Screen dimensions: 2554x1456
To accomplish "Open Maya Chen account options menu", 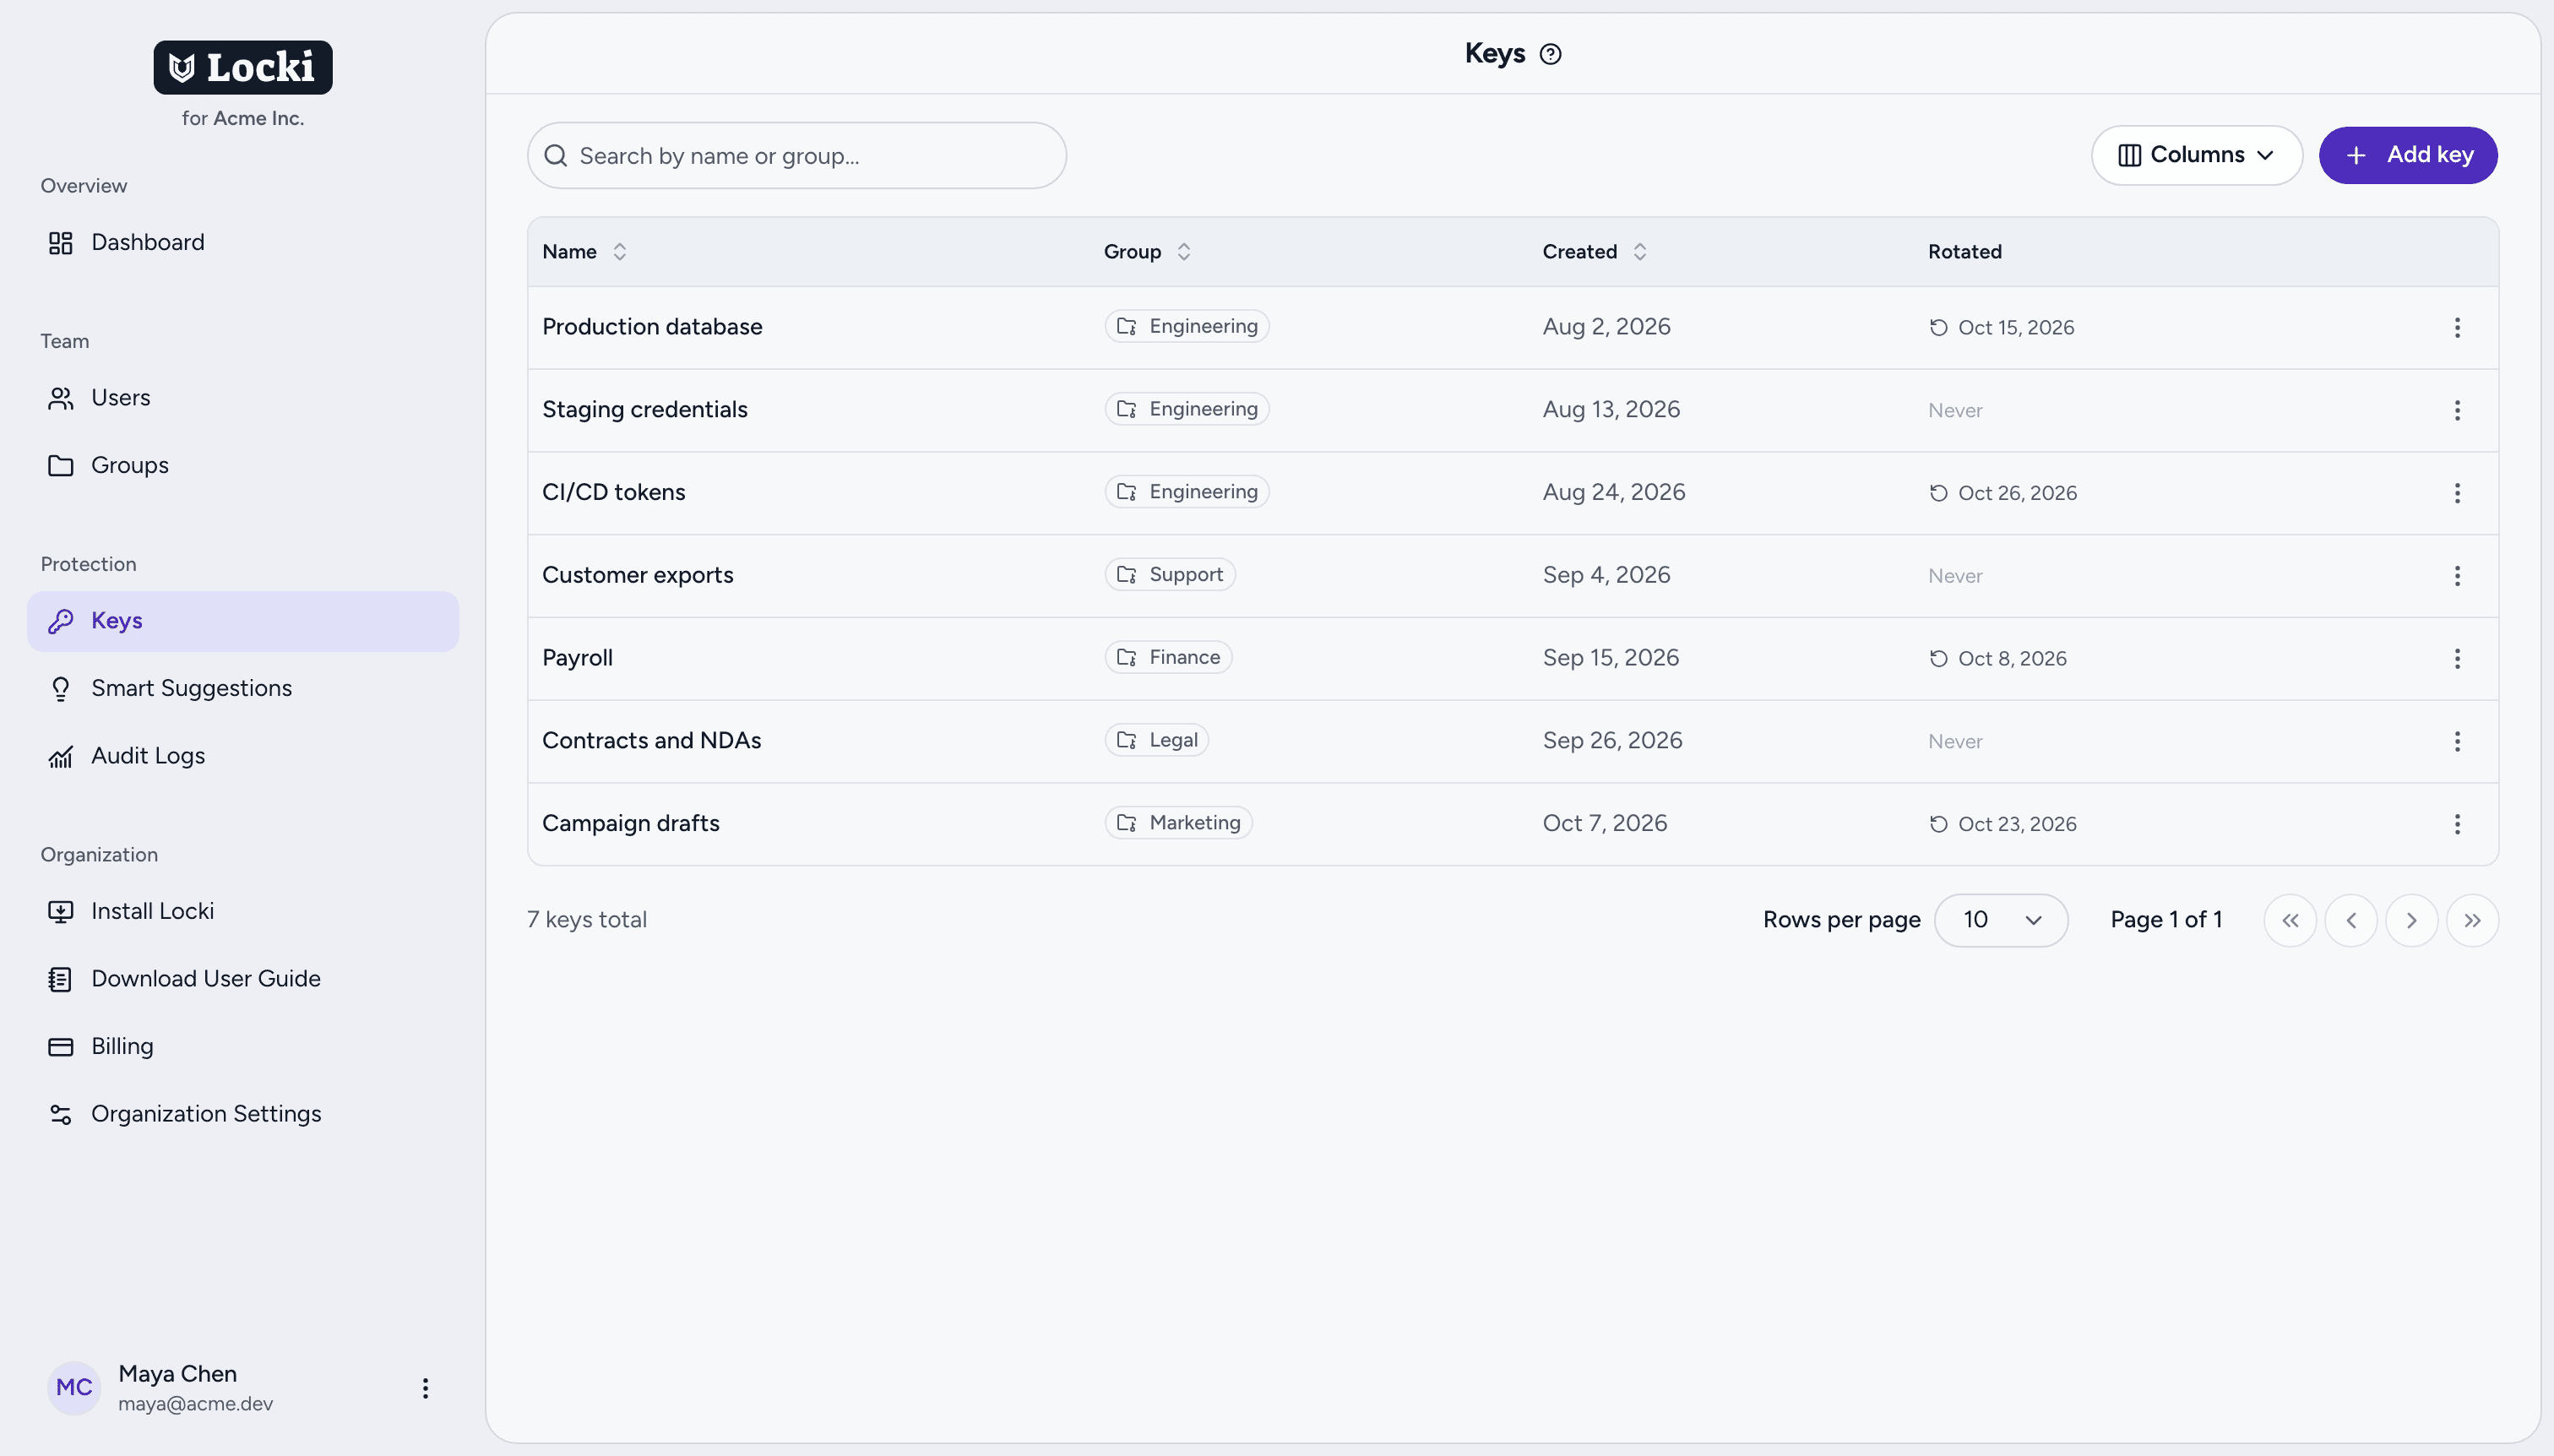I will click(425, 1388).
